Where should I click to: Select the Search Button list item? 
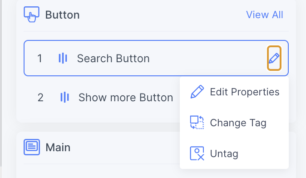[156, 58]
